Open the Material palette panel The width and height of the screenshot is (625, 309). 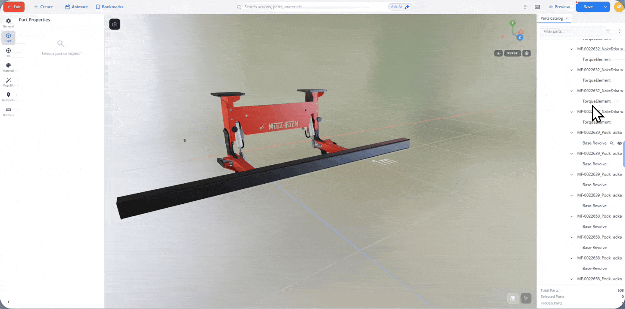pos(8,67)
